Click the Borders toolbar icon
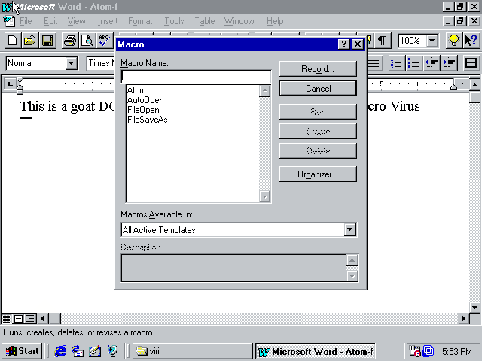Viewport: 482px width, 361px height. pos(471,63)
